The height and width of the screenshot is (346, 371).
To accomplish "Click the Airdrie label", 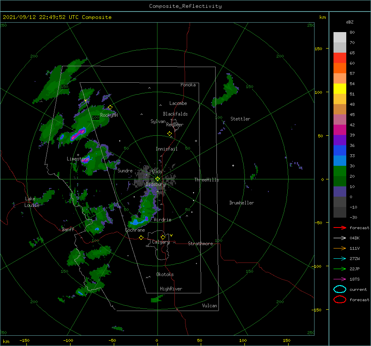I will pos(162,220).
